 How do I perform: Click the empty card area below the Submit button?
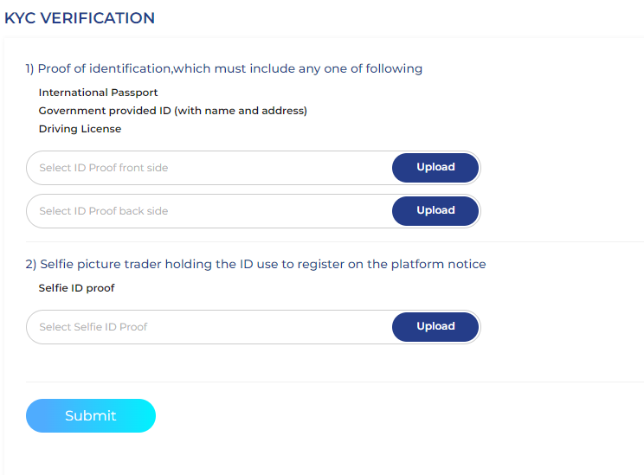tap(325, 454)
